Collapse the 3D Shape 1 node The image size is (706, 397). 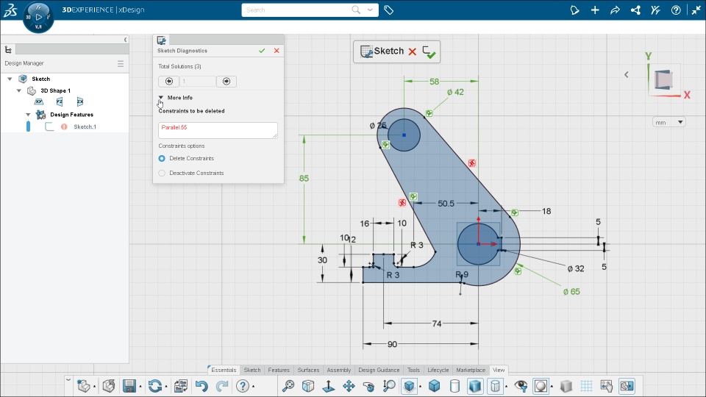coord(19,90)
